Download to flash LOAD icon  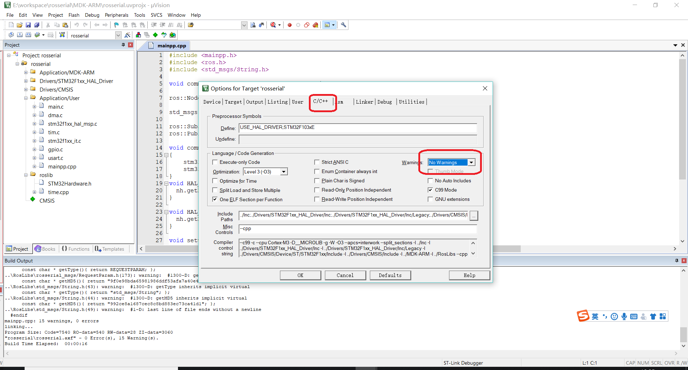coord(62,35)
